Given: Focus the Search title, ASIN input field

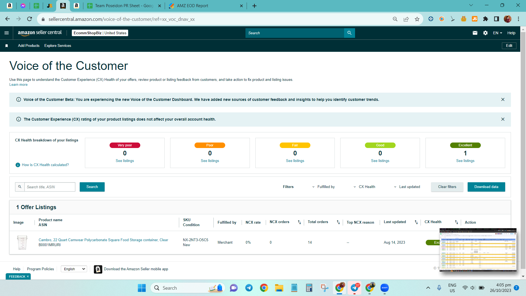Looking at the screenshot, I should (50, 187).
